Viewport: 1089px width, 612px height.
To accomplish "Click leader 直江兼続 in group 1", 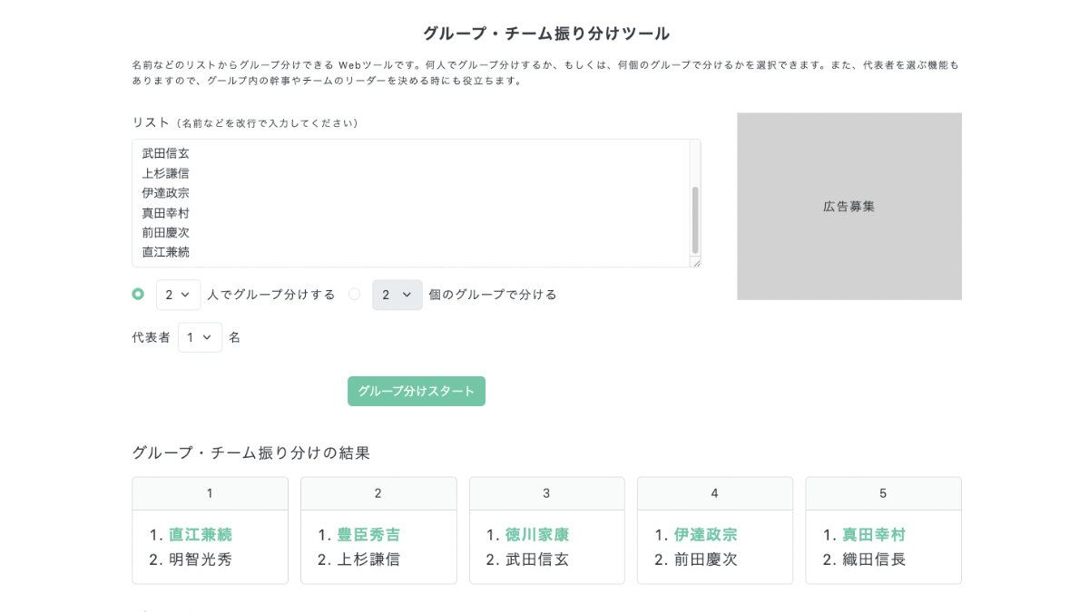I will 200,535.
